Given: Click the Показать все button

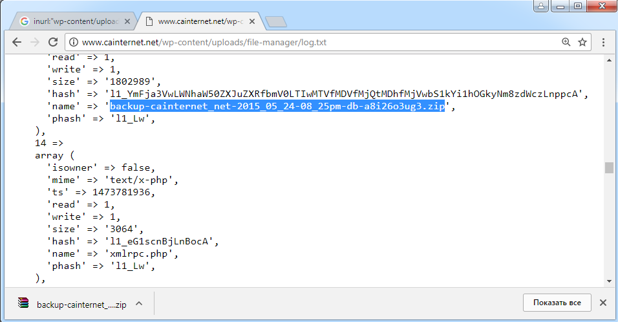Looking at the screenshot, I should point(557,303).
